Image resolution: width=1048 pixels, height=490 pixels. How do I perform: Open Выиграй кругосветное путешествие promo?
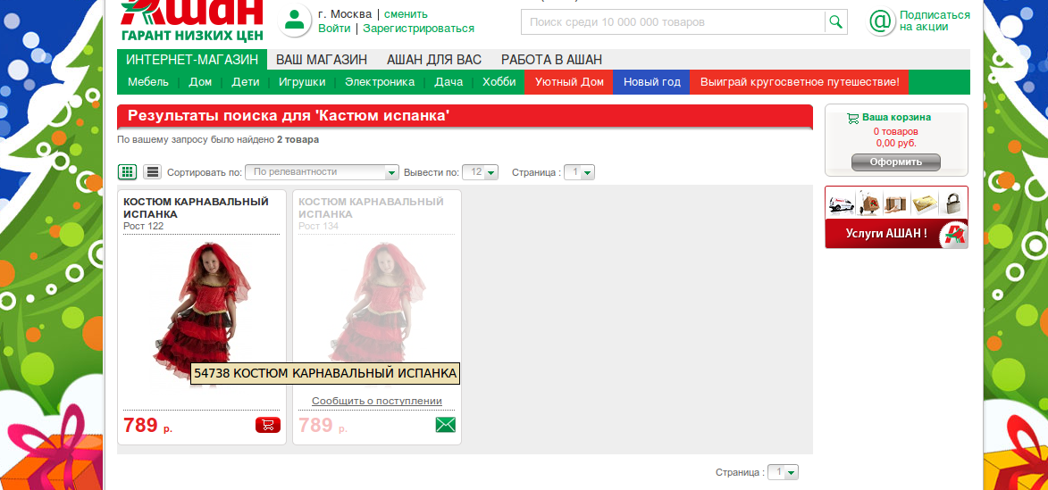(x=800, y=82)
